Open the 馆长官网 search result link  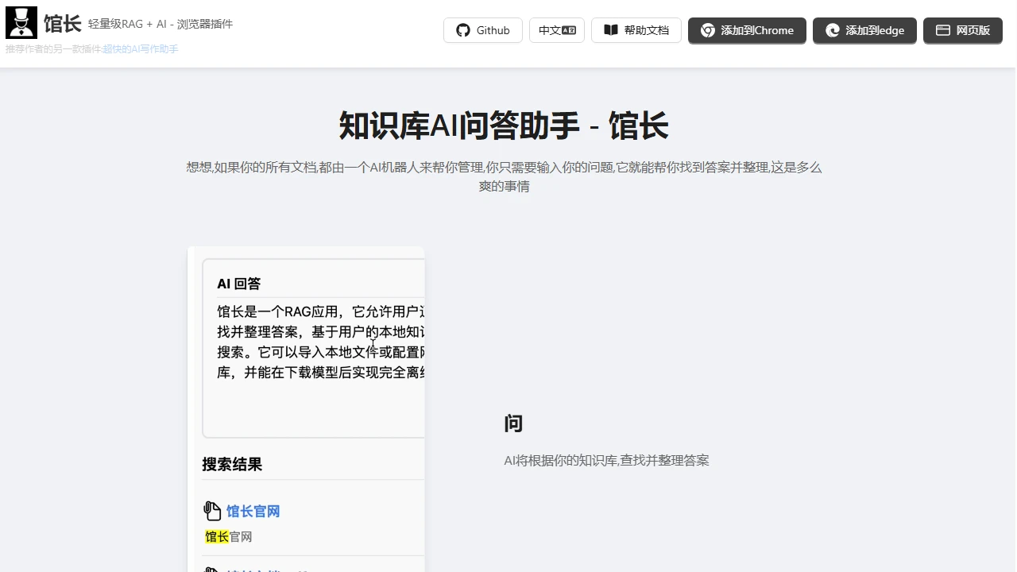point(253,511)
